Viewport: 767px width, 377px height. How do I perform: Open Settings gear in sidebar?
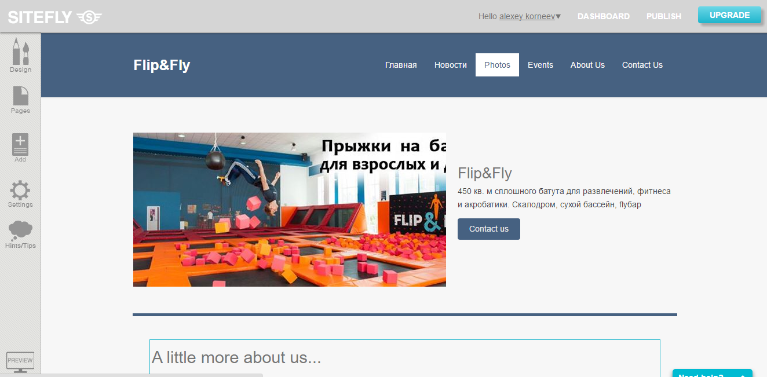(x=20, y=194)
